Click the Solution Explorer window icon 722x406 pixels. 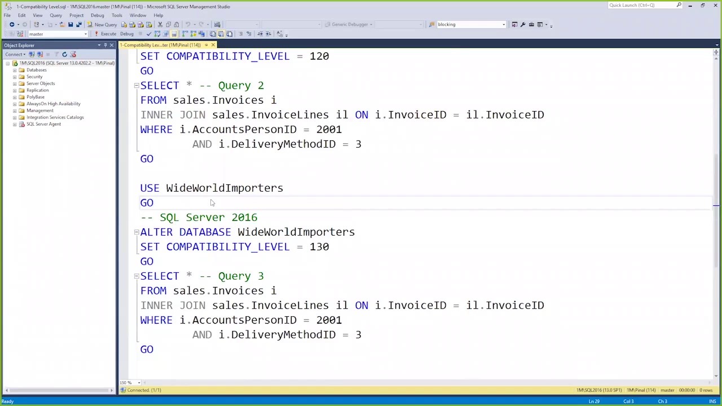click(x=514, y=24)
